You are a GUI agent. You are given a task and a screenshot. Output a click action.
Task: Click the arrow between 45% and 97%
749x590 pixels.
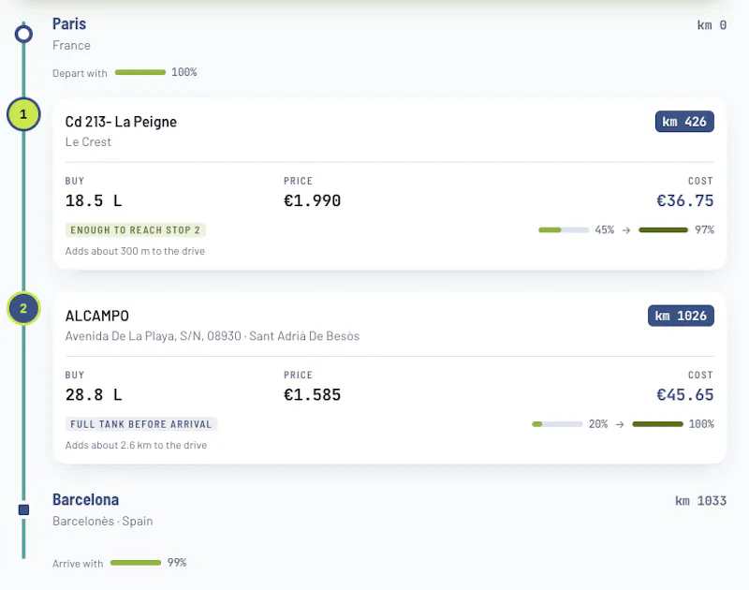coord(625,230)
